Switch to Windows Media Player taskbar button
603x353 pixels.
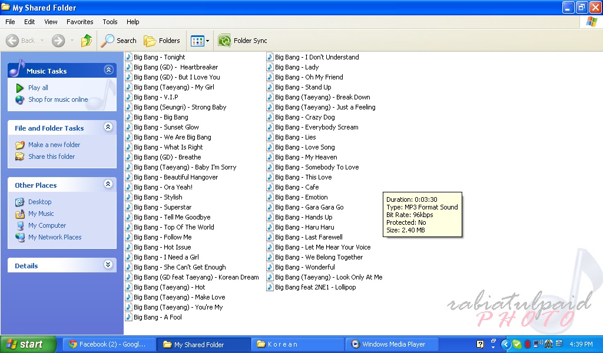tap(392, 344)
